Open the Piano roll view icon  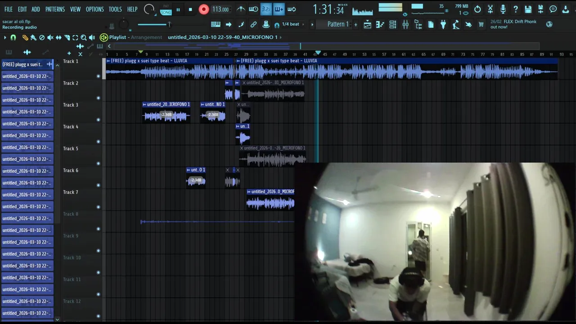click(x=380, y=25)
